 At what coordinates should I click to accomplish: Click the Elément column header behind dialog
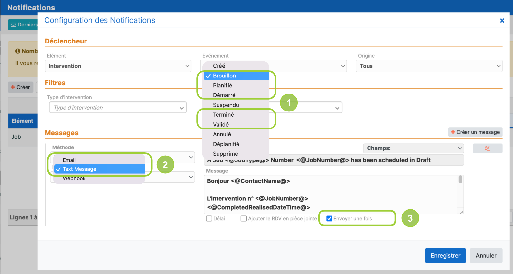pyautogui.click(x=23, y=121)
